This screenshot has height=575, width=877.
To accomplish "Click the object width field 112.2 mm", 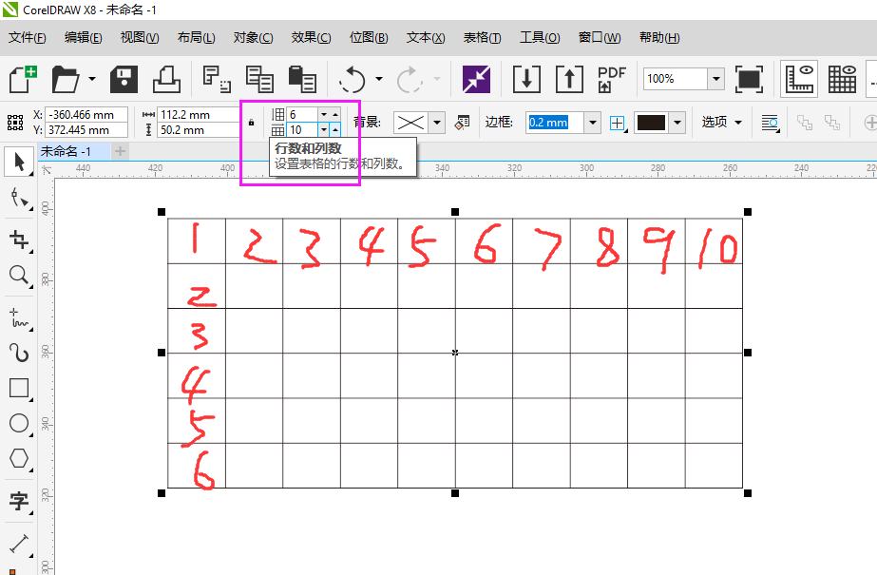I will 198,115.
